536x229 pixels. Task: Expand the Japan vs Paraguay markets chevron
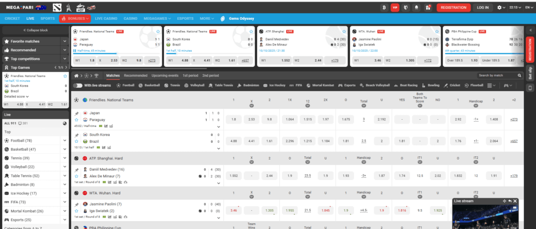[x=218, y=126]
